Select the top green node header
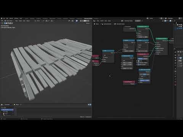183x137 pixels. [143, 27]
